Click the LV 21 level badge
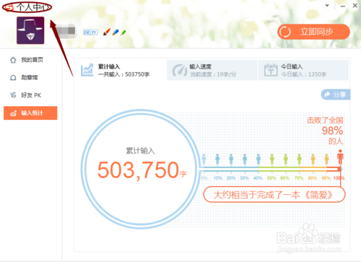The image size is (361, 262). pos(90,32)
